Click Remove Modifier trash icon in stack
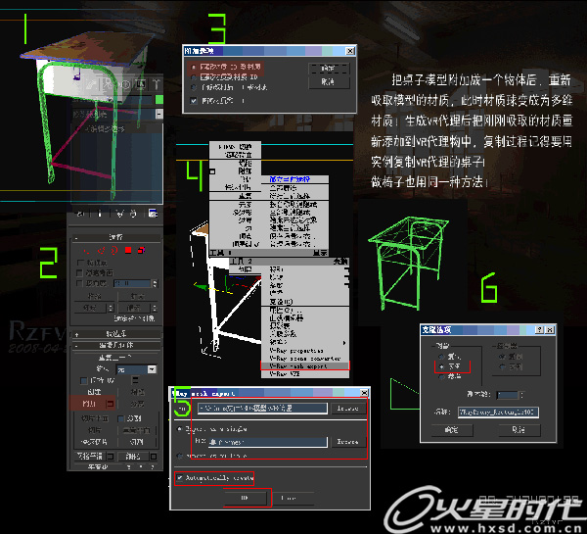The image size is (587, 534). [133, 214]
